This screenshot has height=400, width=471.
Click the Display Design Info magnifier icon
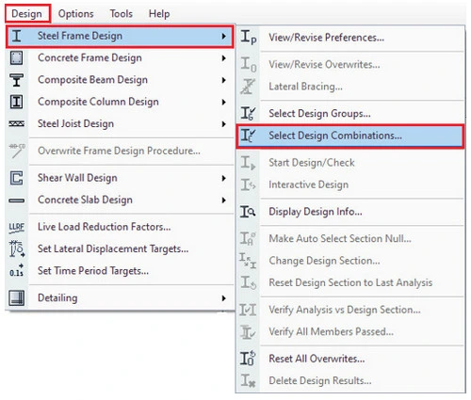(248, 212)
